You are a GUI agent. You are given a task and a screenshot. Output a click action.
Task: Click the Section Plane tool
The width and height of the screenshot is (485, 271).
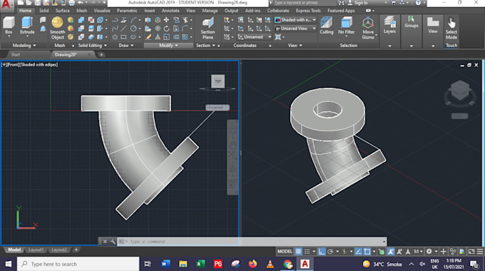coord(208,28)
